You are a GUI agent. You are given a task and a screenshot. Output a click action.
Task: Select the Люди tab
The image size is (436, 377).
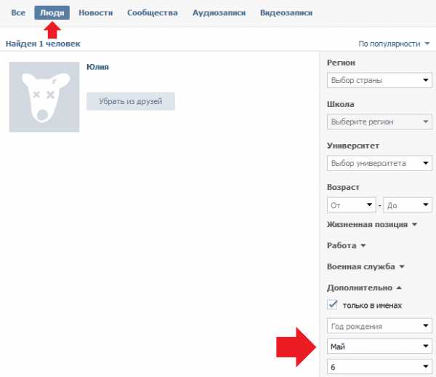pyautogui.click(x=52, y=13)
